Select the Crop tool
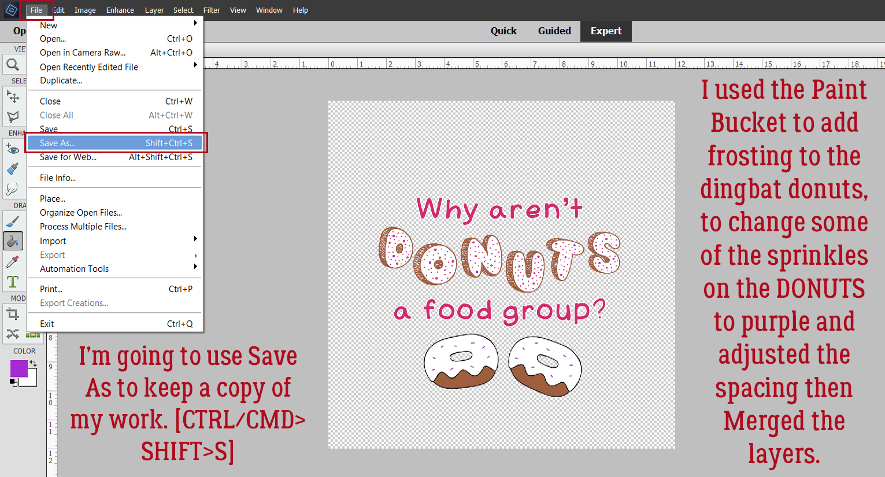The width and height of the screenshot is (885, 477). [13, 314]
